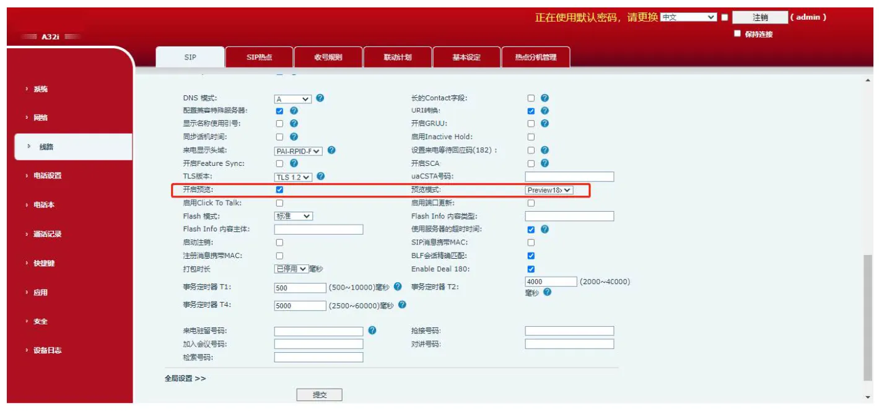
Task: Click the URI转换 question mark icon
Action: click(x=544, y=110)
